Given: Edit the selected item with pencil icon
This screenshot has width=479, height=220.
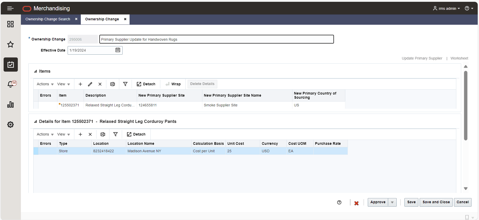Looking at the screenshot, I should click(90, 84).
